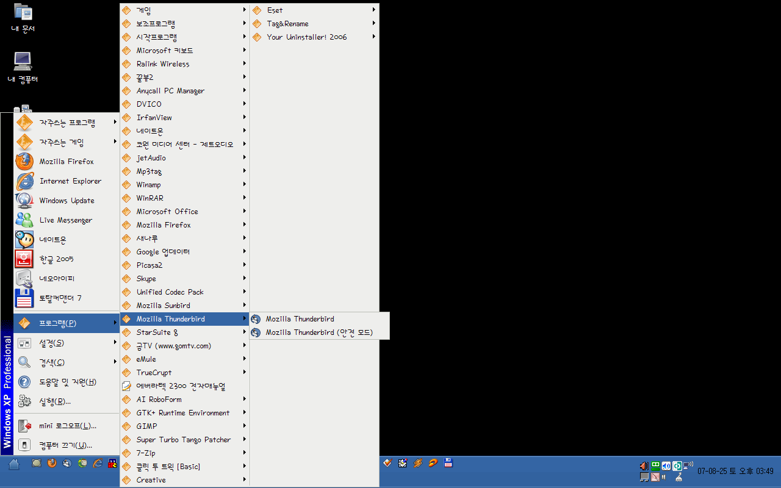Image resolution: width=781 pixels, height=488 pixels.
Task: Open the AI RoboForm program folder
Action: pos(185,400)
